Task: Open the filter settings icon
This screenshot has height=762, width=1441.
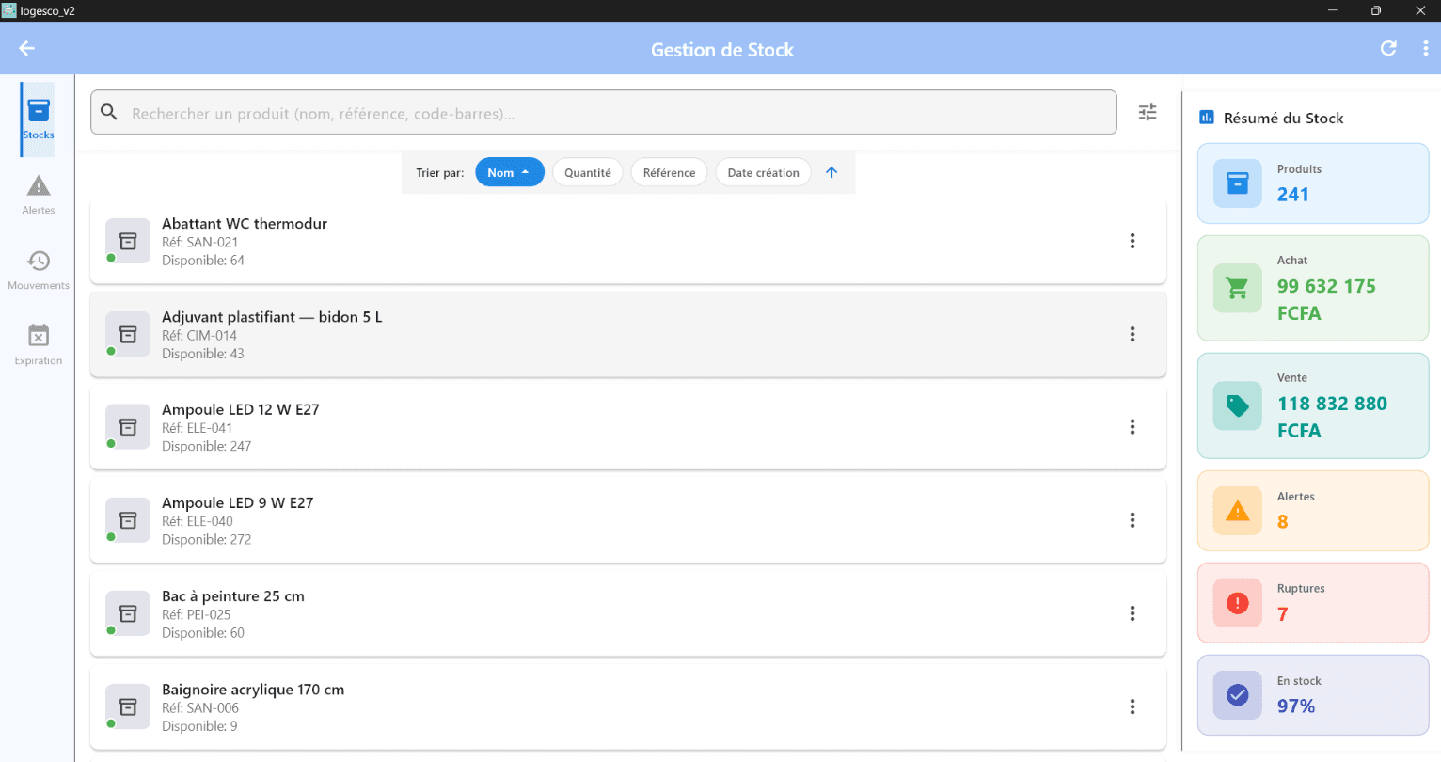Action: (x=1148, y=113)
